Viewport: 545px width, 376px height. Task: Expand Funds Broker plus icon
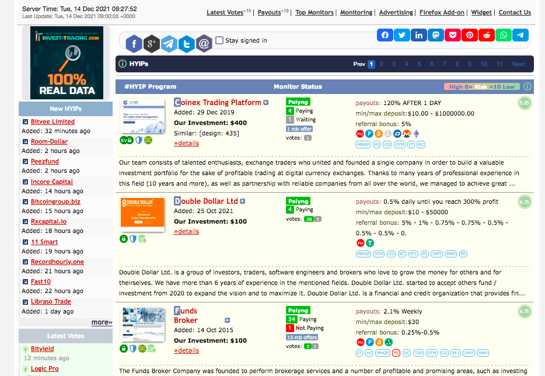coord(227,321)
